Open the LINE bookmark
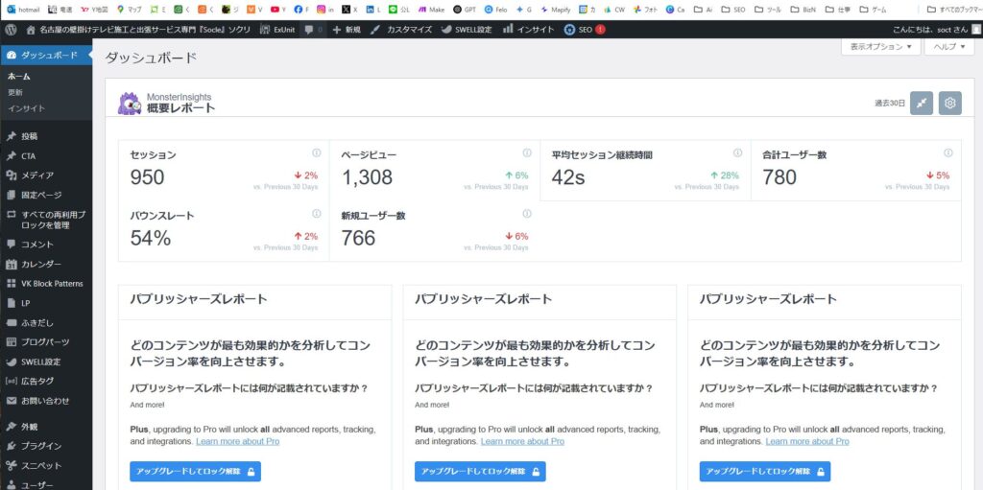Viewport: 983px width, 490px height. point(399,10)
